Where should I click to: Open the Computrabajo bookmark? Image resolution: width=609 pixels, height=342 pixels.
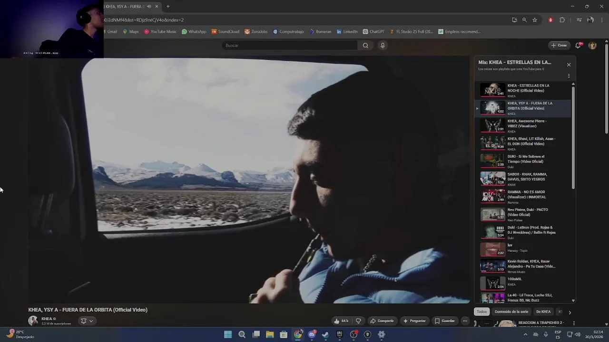coord(288,32)
